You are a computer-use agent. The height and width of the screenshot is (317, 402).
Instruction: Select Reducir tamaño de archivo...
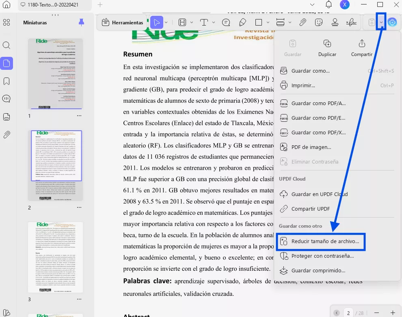[x=321, y=242]
